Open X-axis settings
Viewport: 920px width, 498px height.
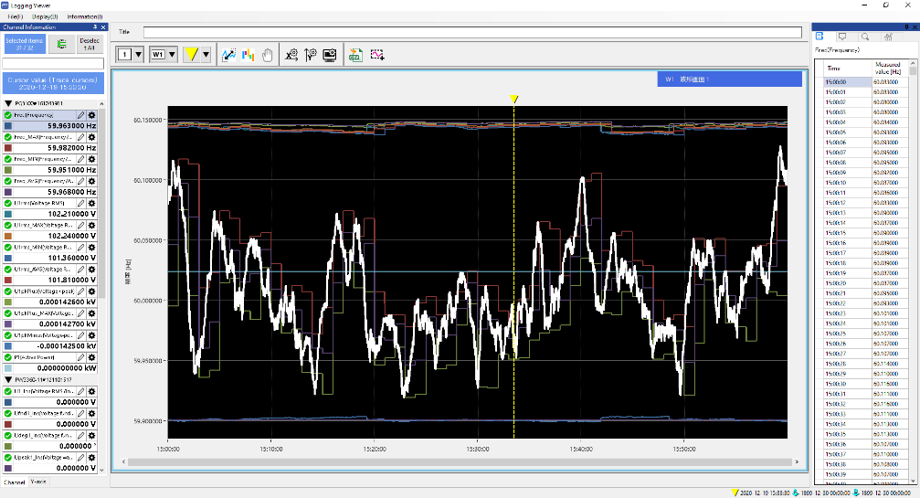tap(291, 55)
